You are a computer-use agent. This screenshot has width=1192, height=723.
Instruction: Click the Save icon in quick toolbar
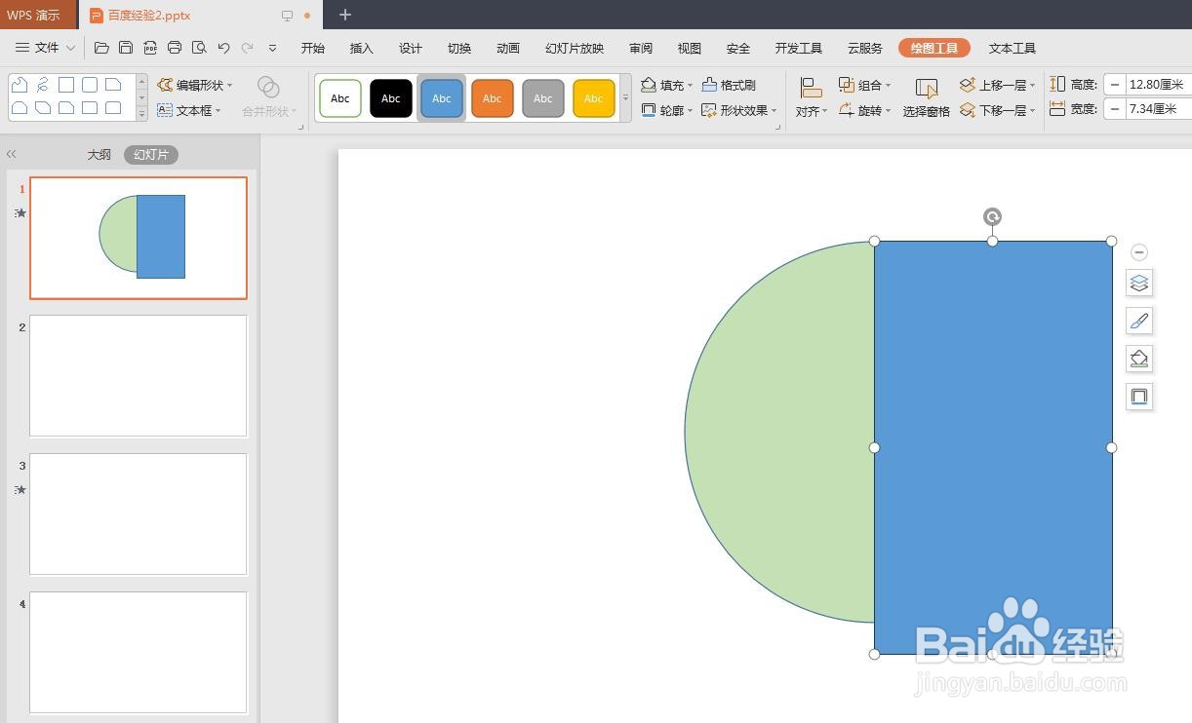tap(126, 48)
